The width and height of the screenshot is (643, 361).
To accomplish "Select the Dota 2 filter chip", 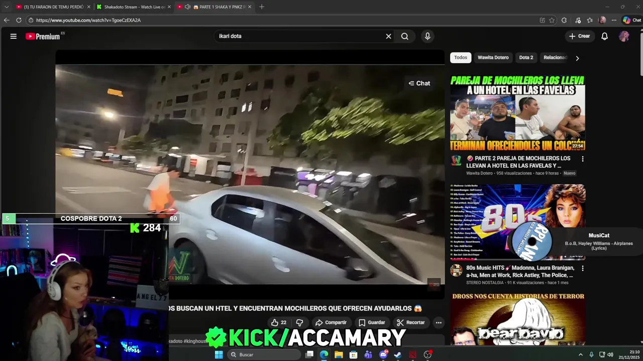I will coord(526,58).
